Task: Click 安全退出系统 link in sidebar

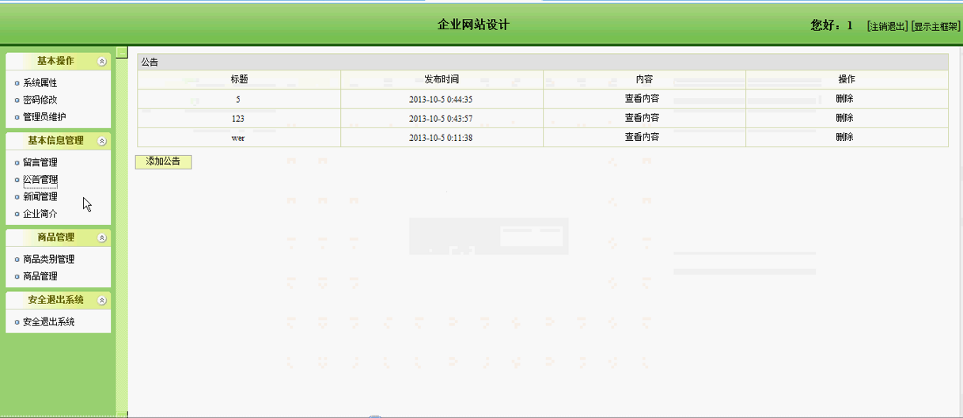Action: coord(49,322)
